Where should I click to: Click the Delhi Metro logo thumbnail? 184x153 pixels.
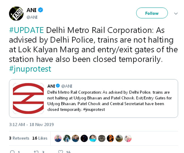[28, 98]
